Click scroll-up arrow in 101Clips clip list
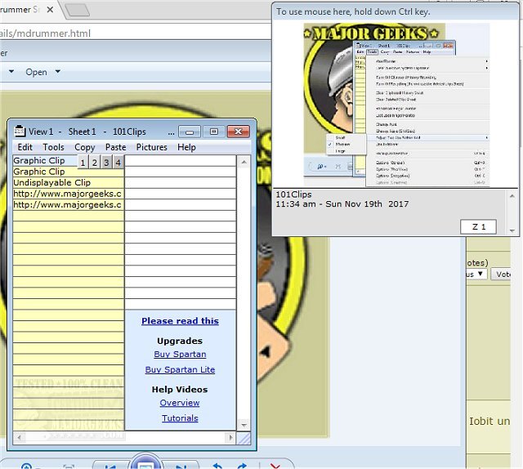 244,162
